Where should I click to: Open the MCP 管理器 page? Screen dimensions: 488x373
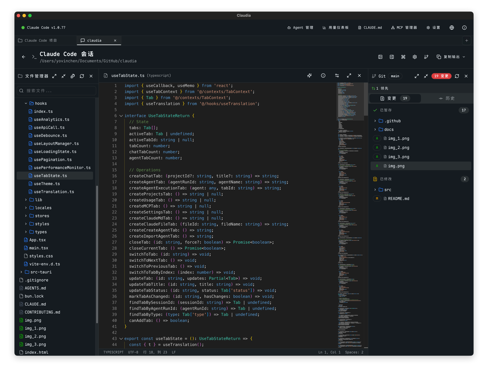404,28
